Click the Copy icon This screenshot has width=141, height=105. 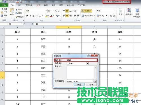pyautogui.click(x=17, y=13)
